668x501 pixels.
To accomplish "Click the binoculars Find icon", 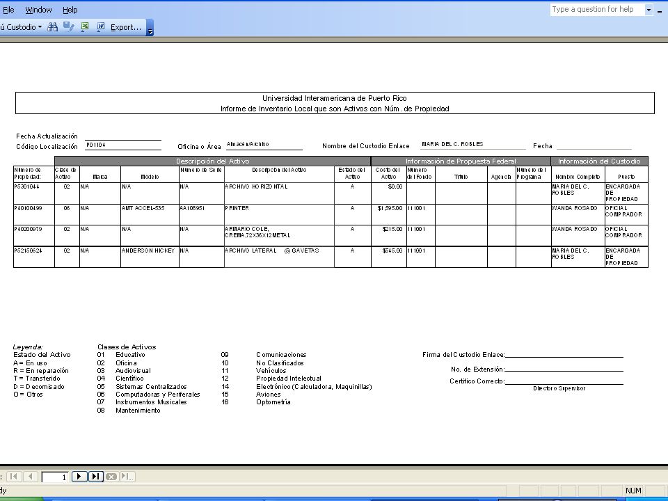I will pyautogui.click(x=52, y=27).
